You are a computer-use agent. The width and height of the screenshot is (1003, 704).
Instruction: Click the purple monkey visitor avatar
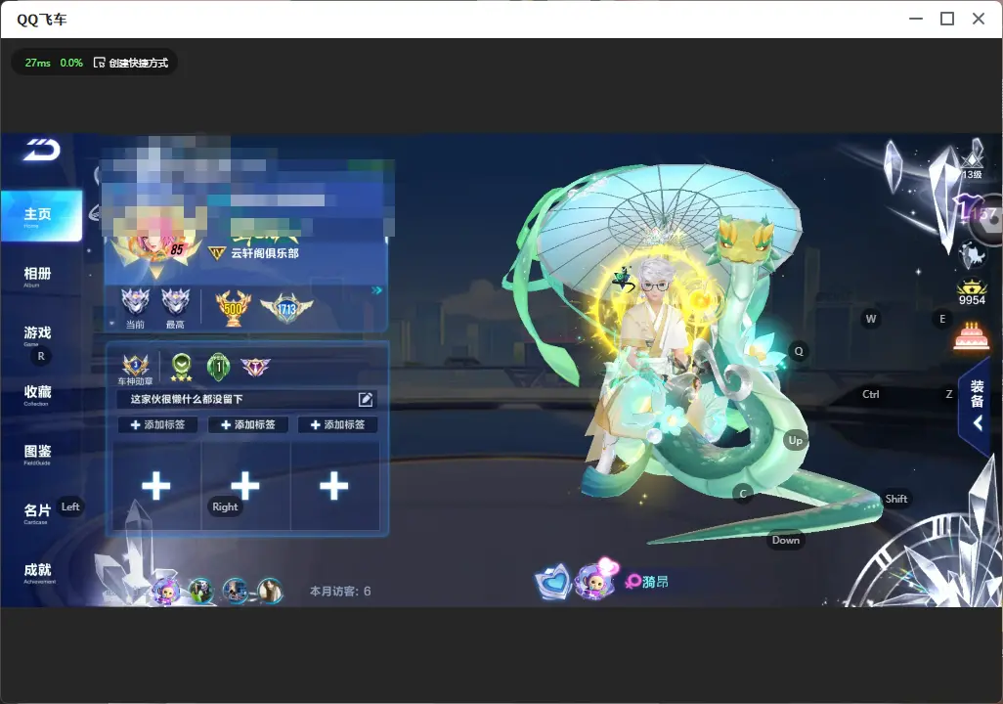pos(166,591)
